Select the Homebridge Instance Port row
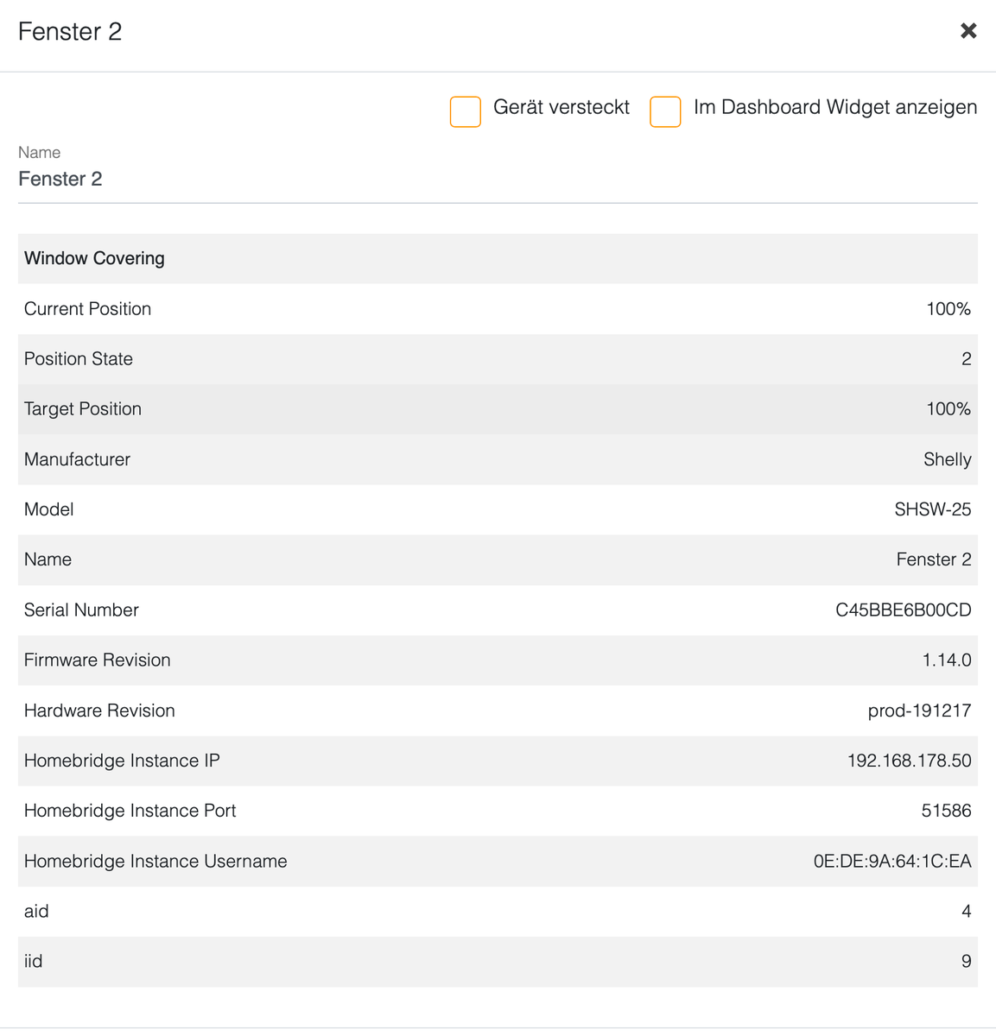The image size is (996, 1036). click(x=497, y=811)
